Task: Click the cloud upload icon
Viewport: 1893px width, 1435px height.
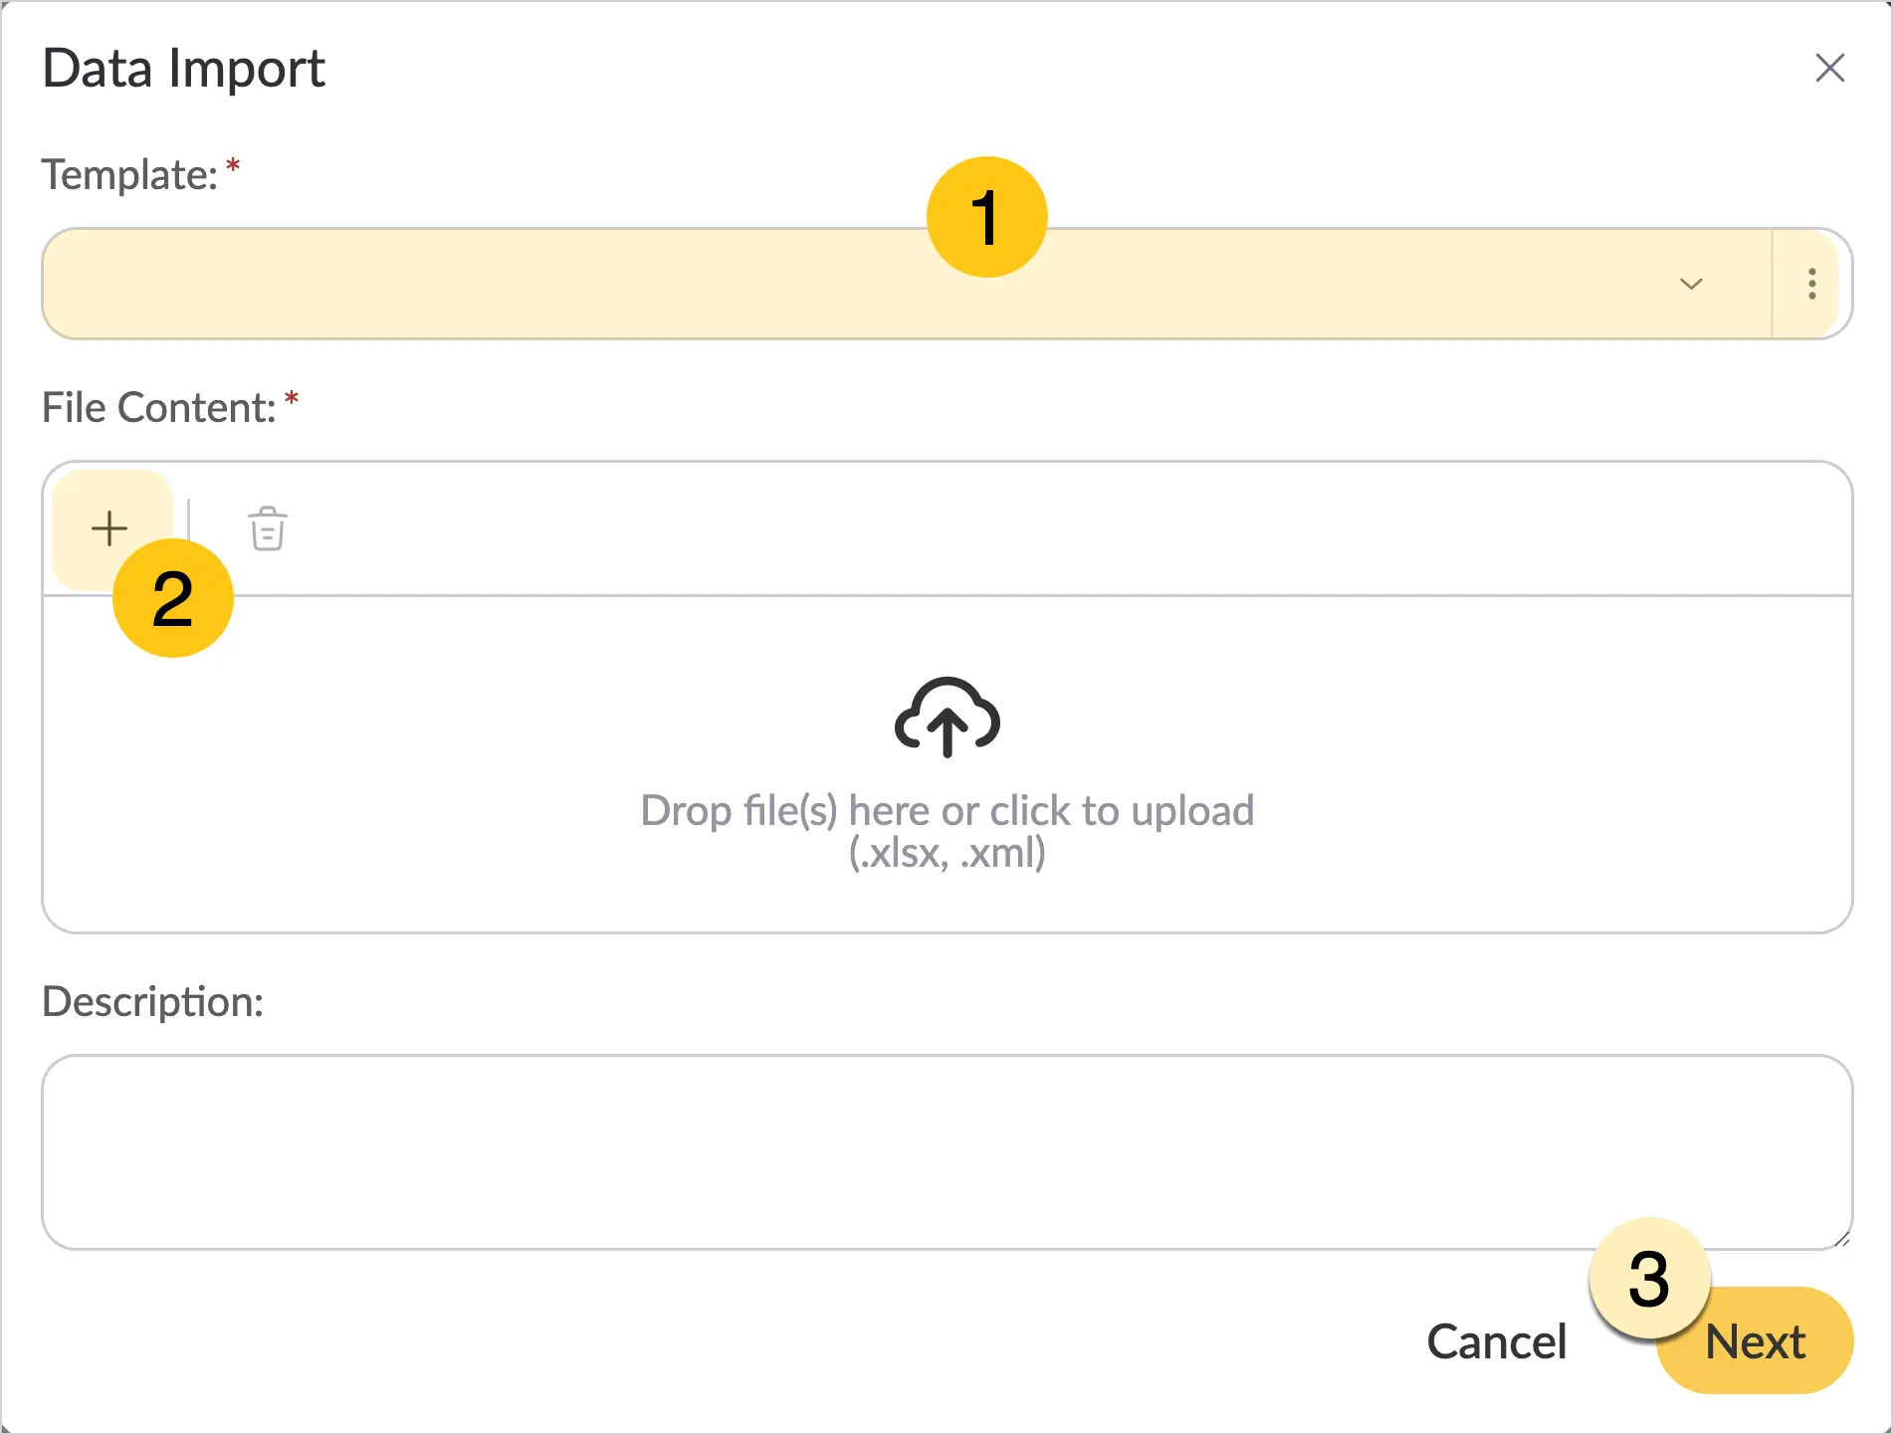Action: (x=946, y=717)
